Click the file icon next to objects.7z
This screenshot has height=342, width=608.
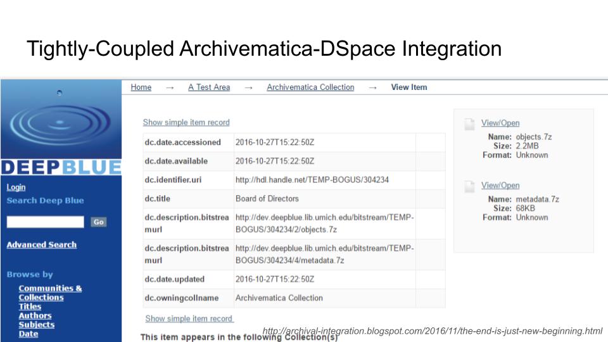469,124
